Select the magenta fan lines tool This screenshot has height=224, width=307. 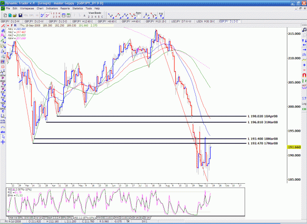pos(3,35)
